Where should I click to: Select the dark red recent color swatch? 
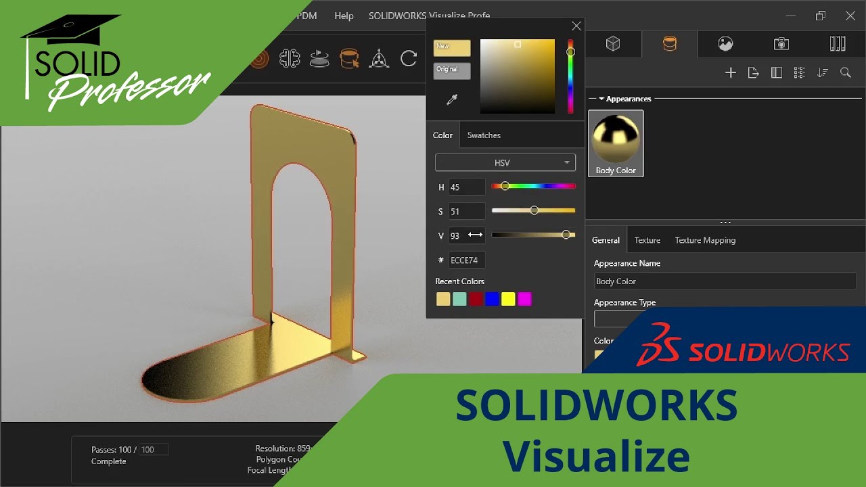coord(476,299)
